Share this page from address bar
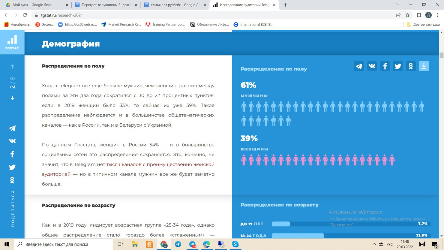Image resolution: width=444 pixels, height=250 pixels. click(398, 15)
